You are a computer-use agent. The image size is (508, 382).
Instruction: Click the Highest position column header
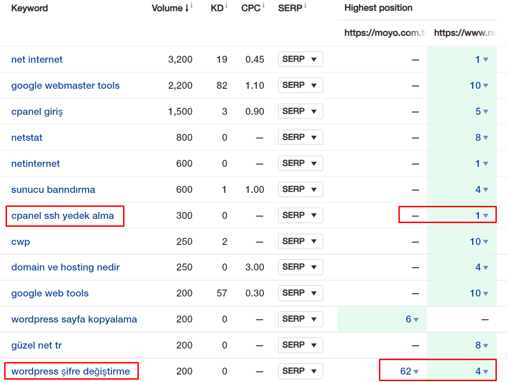point(378,8)
